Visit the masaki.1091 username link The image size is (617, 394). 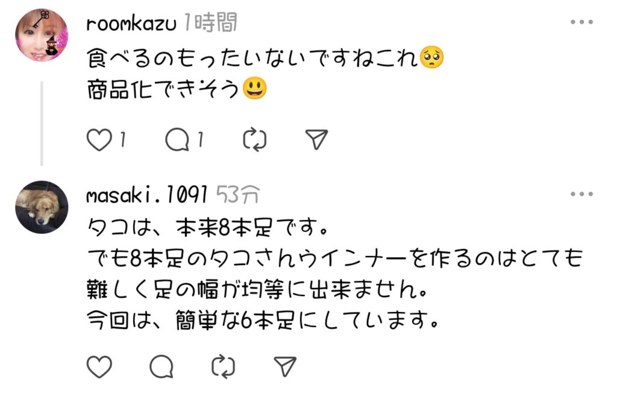147,195
